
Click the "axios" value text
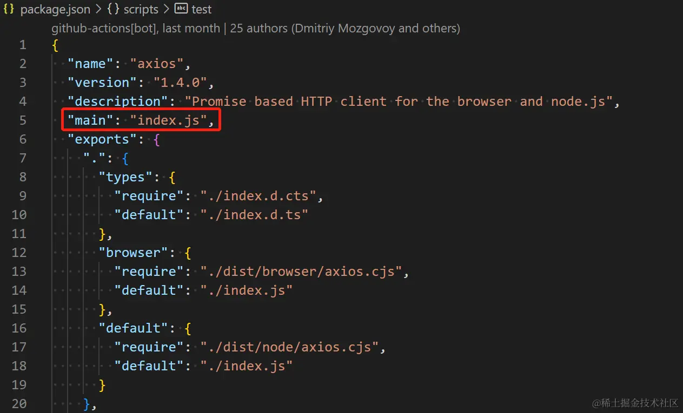coord(157,64)
